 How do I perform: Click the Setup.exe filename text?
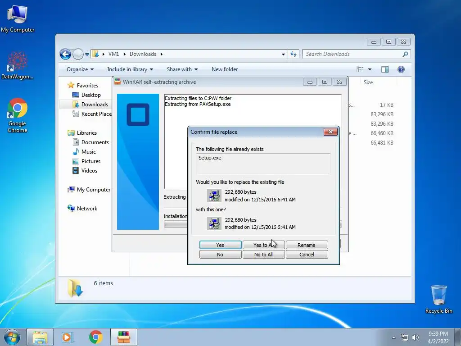click(210, 158)
